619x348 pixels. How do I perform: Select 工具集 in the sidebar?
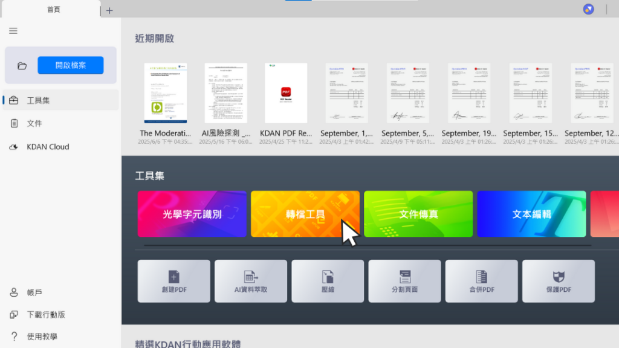[x=60, y=100]
